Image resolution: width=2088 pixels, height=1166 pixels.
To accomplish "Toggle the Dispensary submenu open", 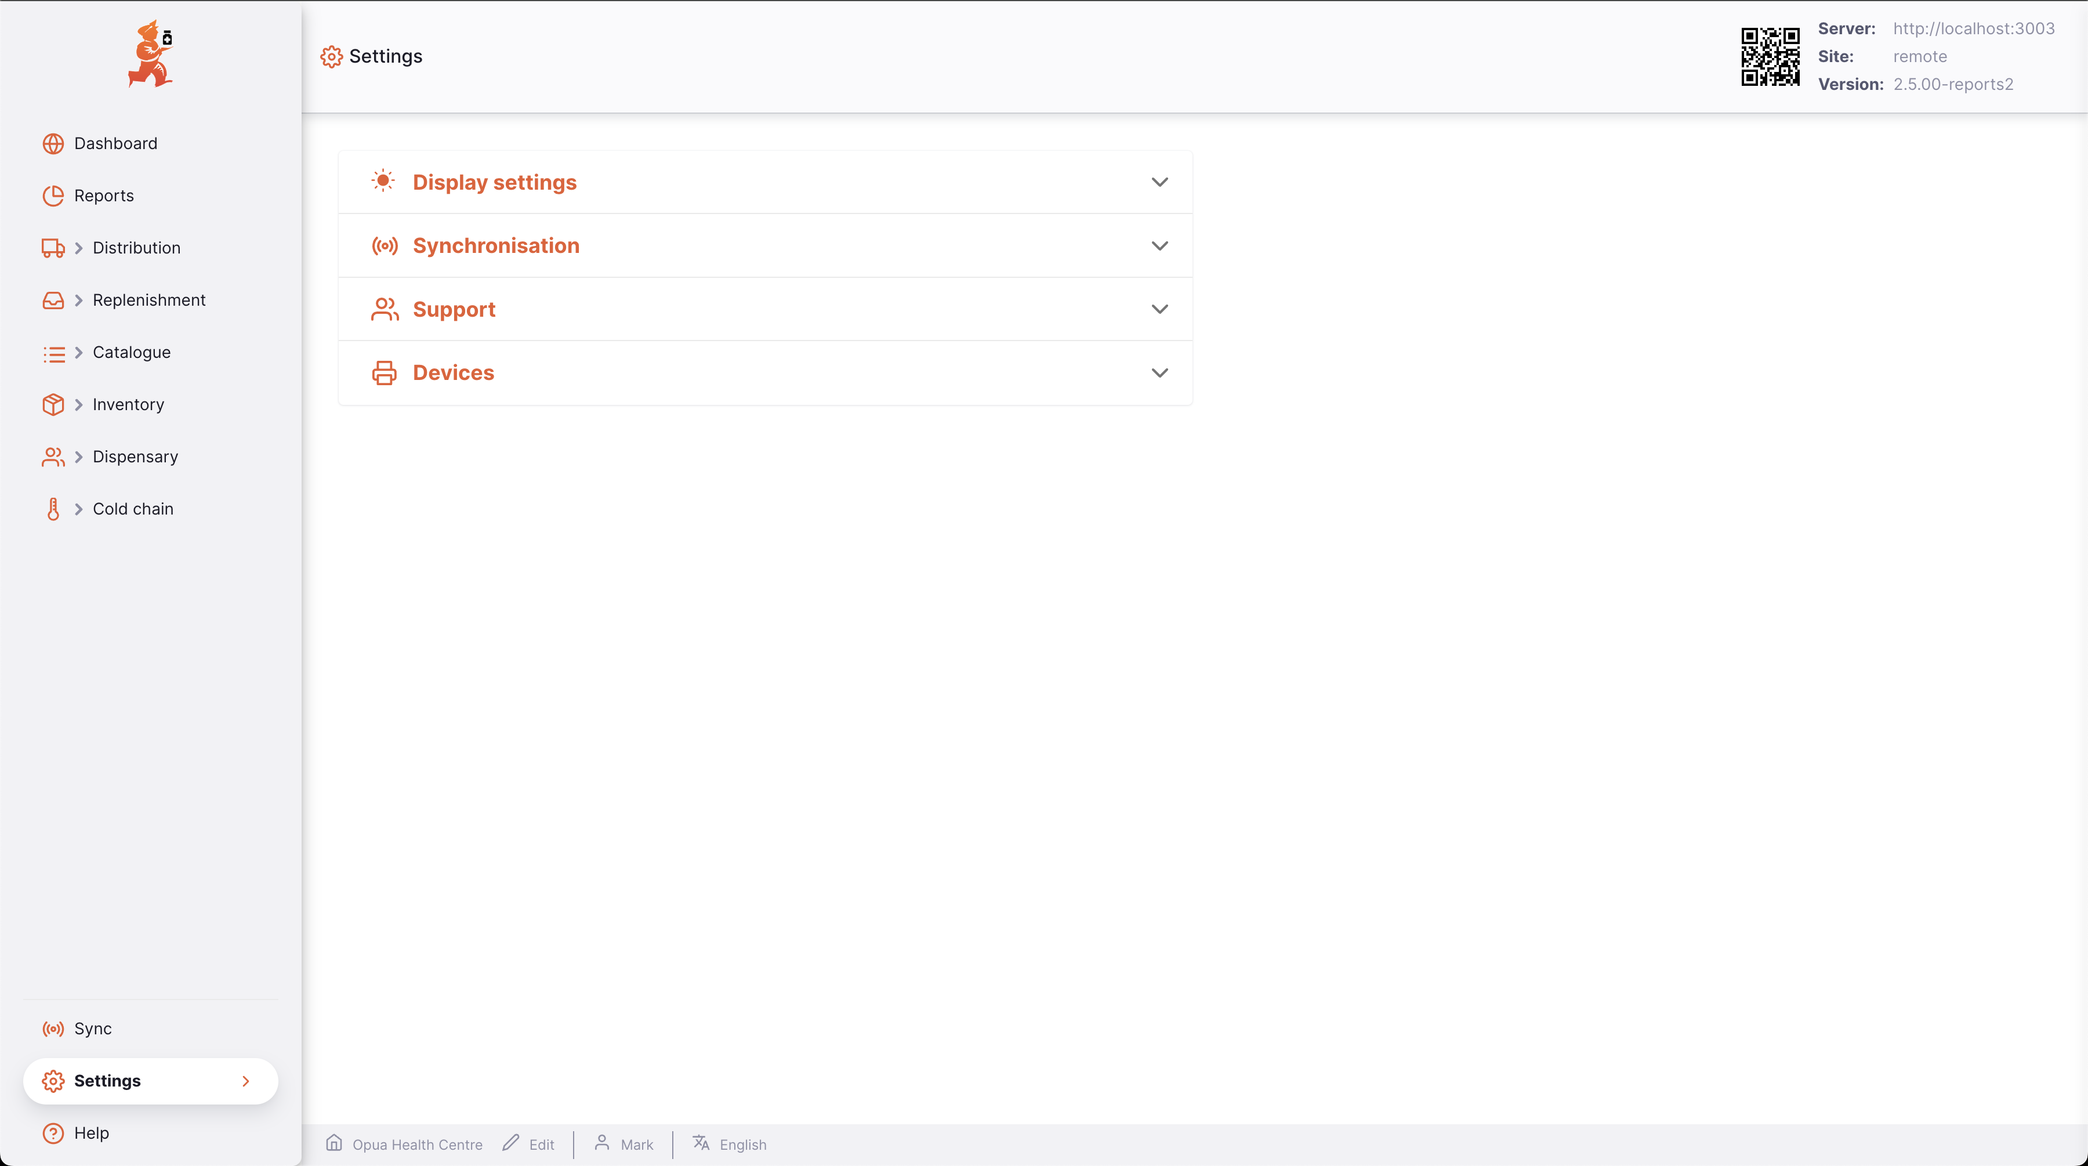I will click(79, 456).
